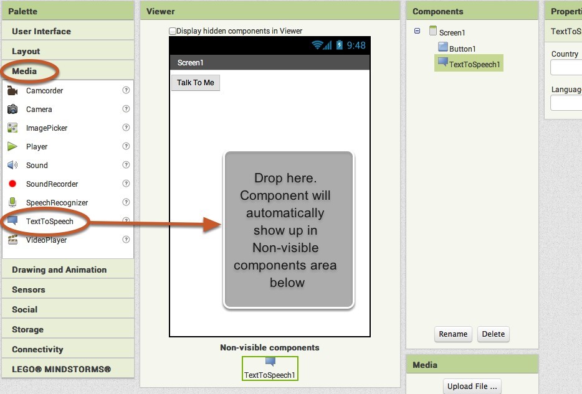This screenshot has height=394, width=582.
Task: Click the VideoPlayer clapperboard icon
Action: (12, 240)
